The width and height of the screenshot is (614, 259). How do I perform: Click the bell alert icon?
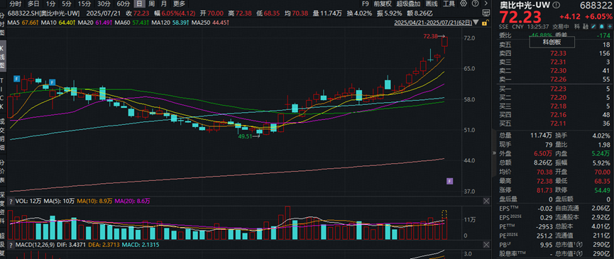pos(601,27)
